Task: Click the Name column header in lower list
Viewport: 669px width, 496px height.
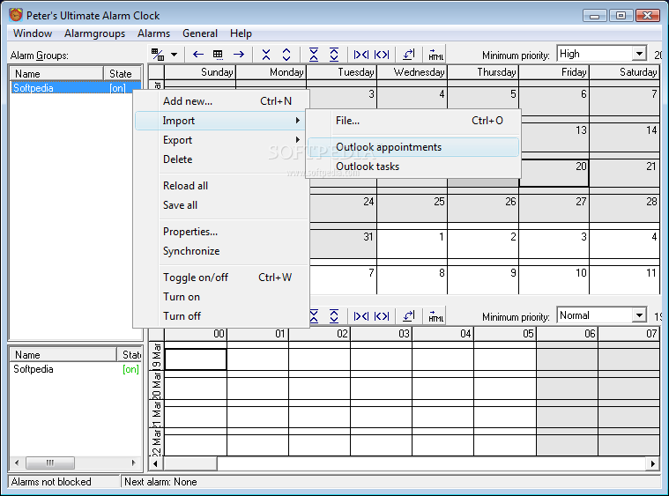Action: click(63, 355)
